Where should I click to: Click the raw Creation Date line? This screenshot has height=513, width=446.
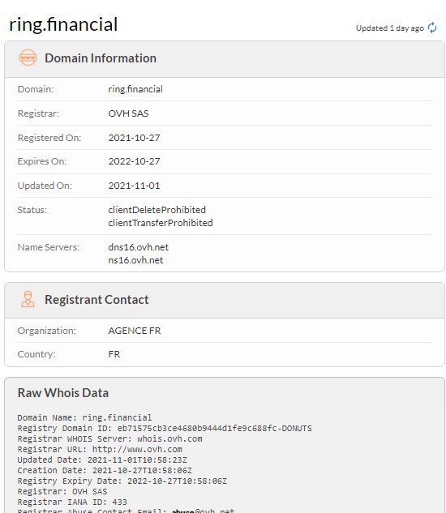tap(105, 471)
